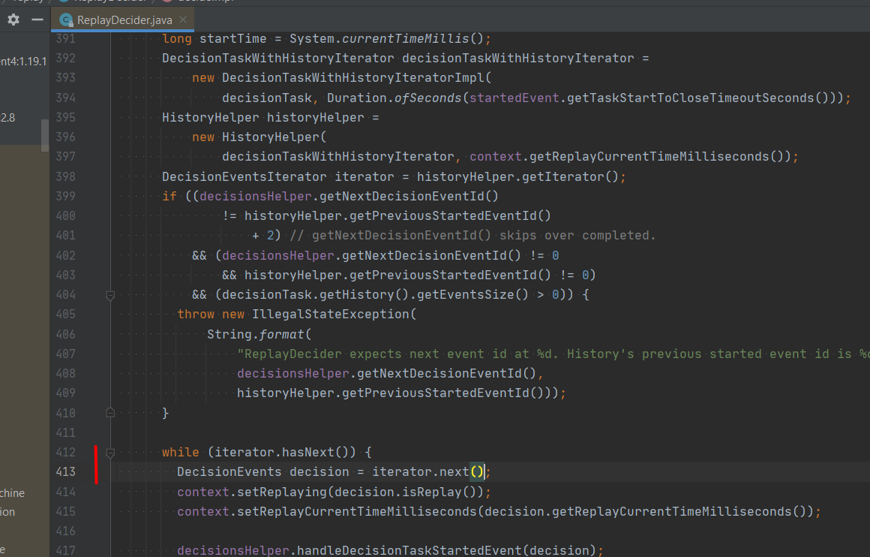Click 'new' keyword before HistoryHelper( on line 396
The width and height of the screenshot is (870, 557).
click(203, 137)
